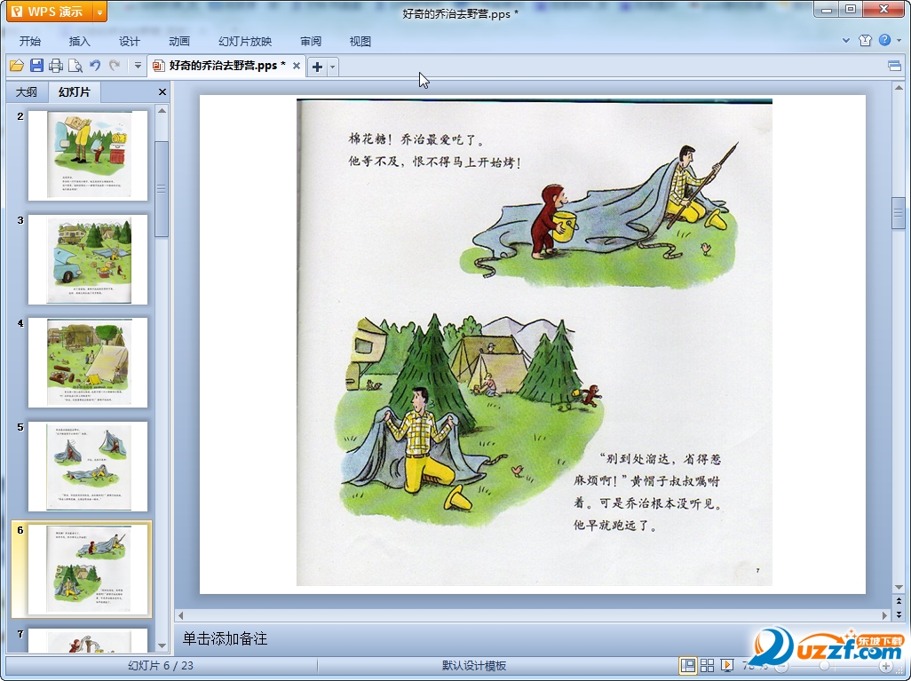
Task: Select slide 6 thumbnail
Action: click(x=88, y=570)
